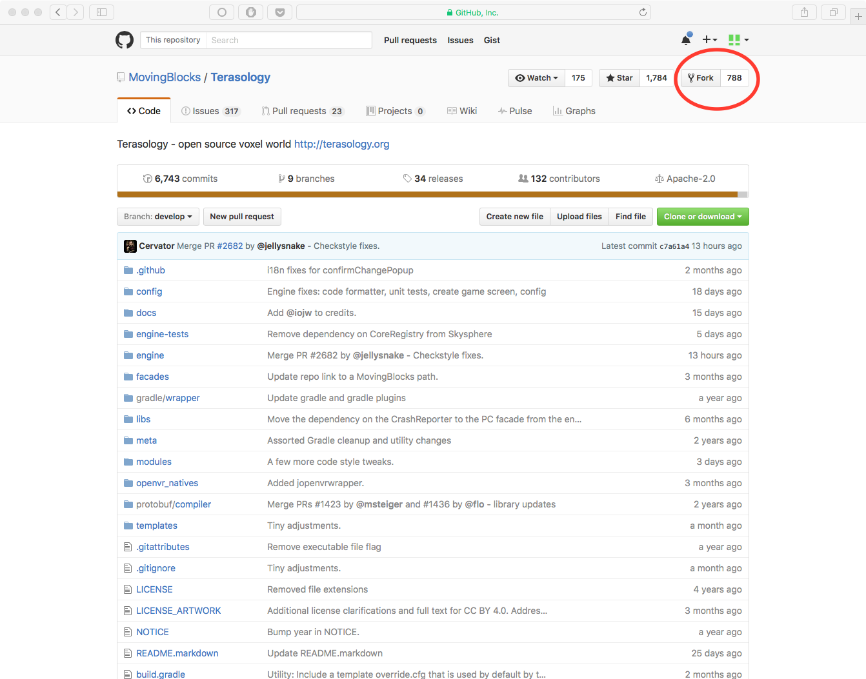Open GitHub home via Octocat logo
Image resolution: width=866 pixels, height=679 pixels.
125,40
